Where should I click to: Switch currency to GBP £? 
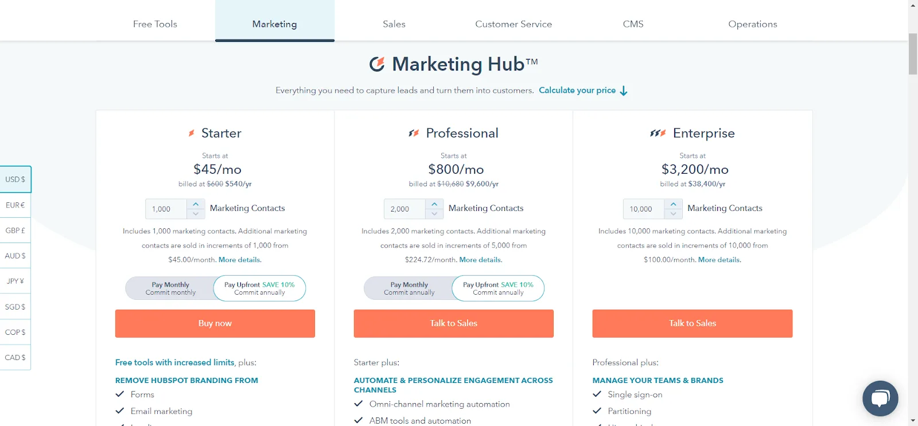click(15, 230)
